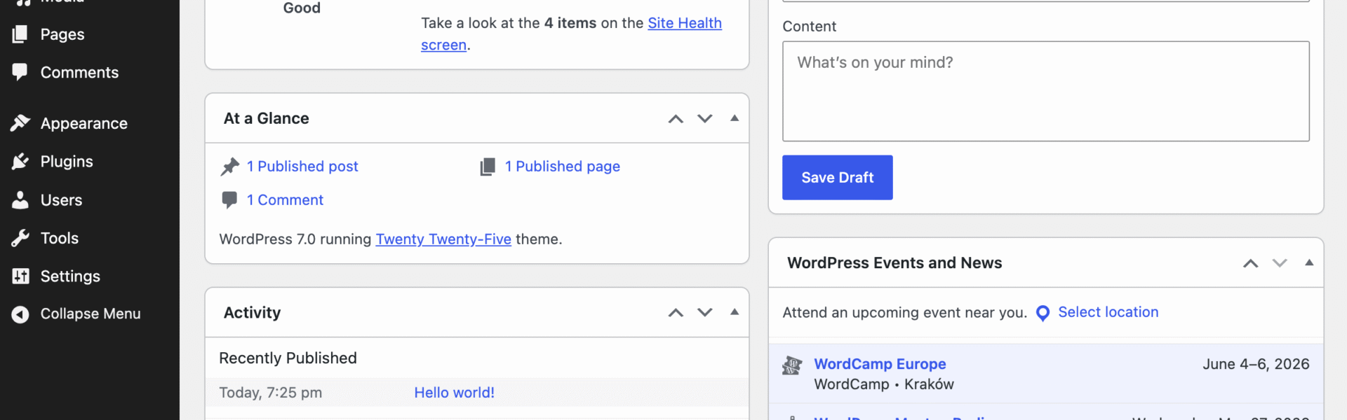Open the Site Health screen link
Image resolution: width=1347 pixels, height=420 pixels.
684,23
